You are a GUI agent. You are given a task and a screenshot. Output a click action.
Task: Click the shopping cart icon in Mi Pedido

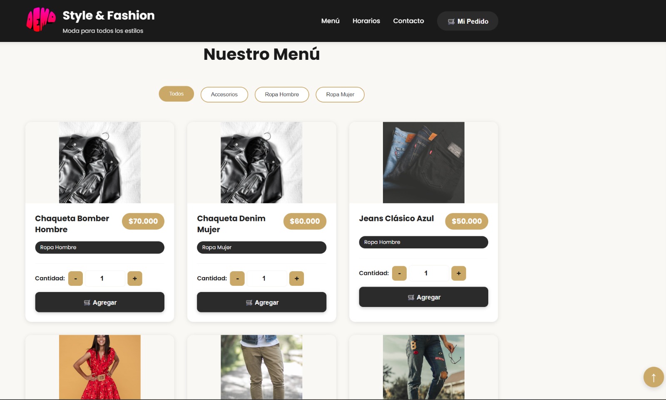click(451, 21)
